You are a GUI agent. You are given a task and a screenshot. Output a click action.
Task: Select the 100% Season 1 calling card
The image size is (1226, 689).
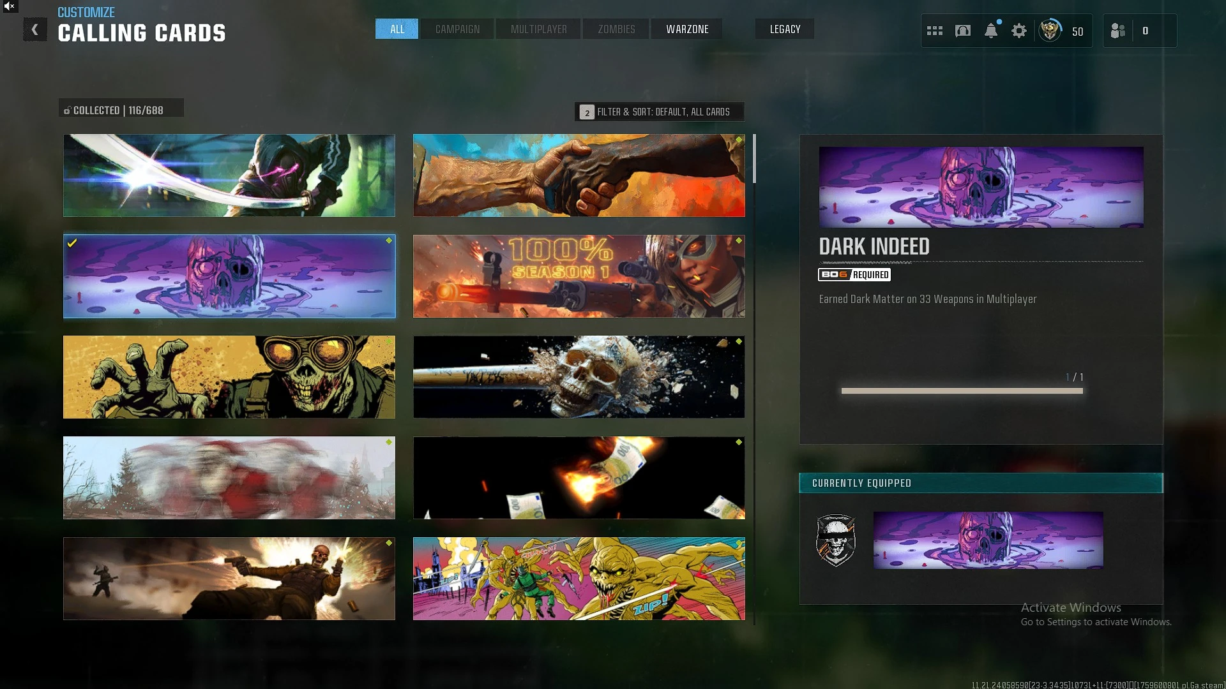coord(579,276)
